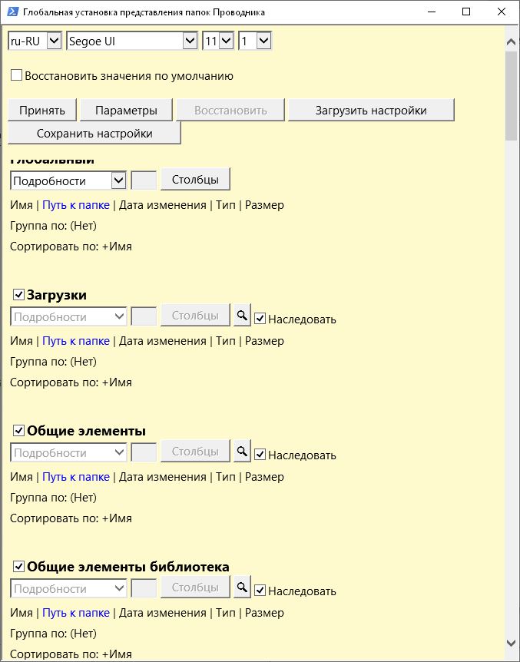Viewport: 520px width, 662px height.
Task: Click the Восстановить button
Action: (230, 110)
